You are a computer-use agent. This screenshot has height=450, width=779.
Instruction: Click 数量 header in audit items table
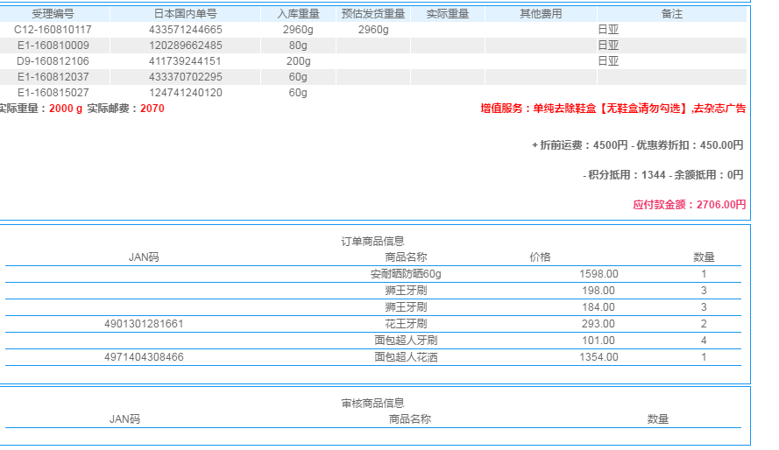(x=658, y=419)
